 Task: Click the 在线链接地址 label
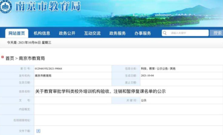(22, 120)
